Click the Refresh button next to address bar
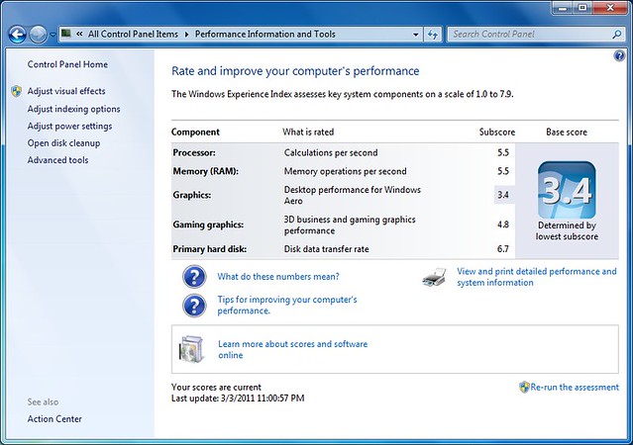Screen dimensions: 633x445 (432, 35)
